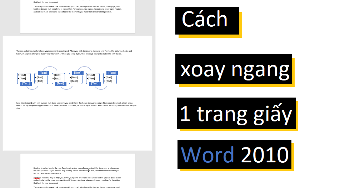Select the second blue [Text] label in SmartArt
The width and height of the screenshot is (345, 188).
43,73
